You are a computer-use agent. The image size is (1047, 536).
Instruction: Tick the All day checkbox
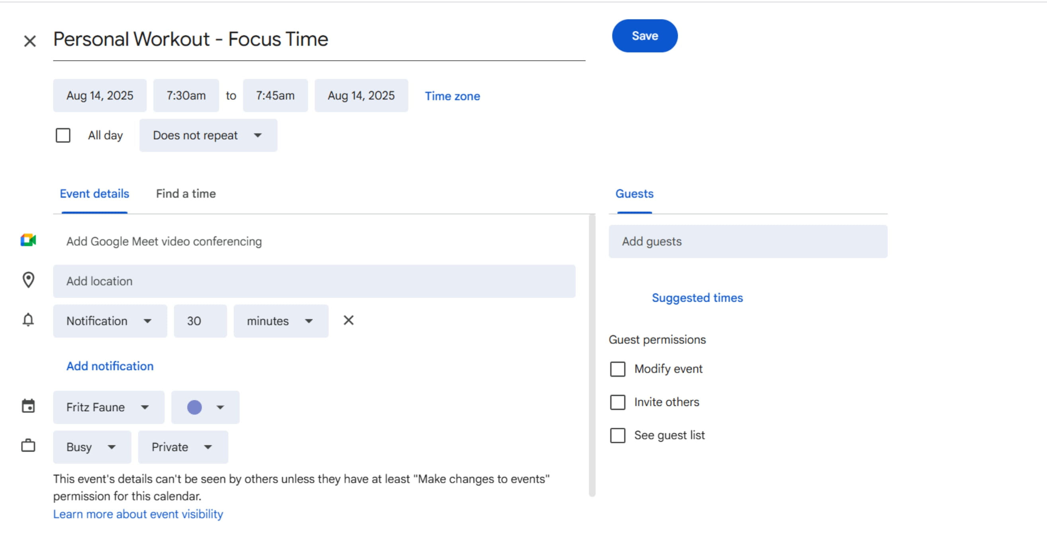[63, 135]
